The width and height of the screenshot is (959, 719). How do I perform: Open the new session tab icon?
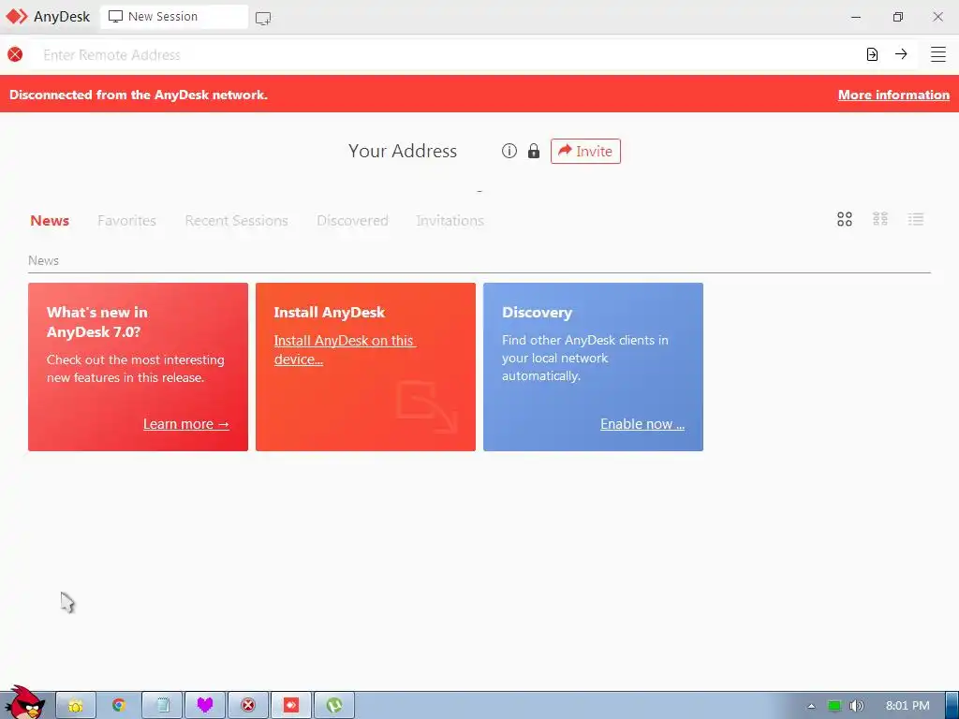[x=263, y=19]
